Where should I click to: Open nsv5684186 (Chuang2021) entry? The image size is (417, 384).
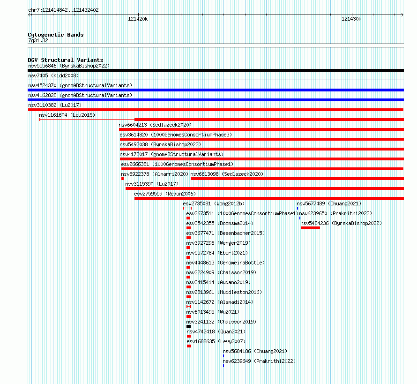(255, 351)
